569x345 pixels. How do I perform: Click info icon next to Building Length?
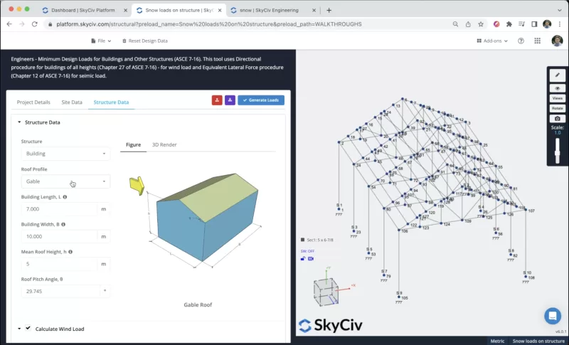[x=65, y=197]
